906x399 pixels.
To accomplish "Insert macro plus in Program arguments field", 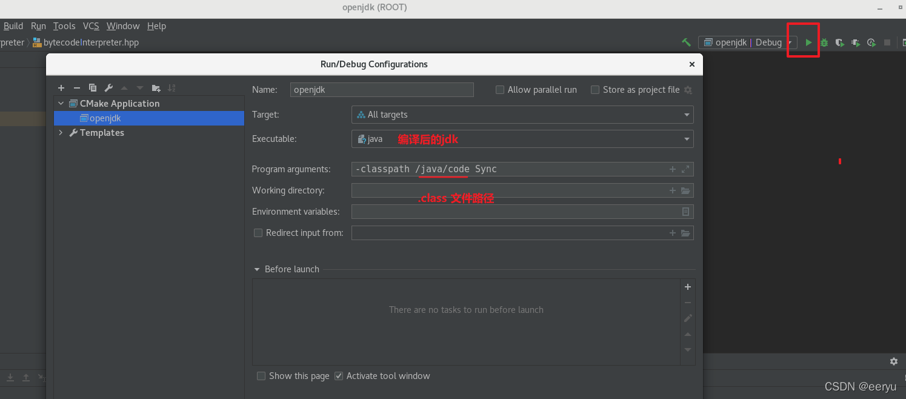I will click(x=672, y=169).
